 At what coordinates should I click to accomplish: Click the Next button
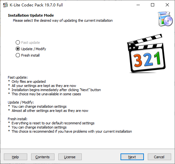coord(132,157)
